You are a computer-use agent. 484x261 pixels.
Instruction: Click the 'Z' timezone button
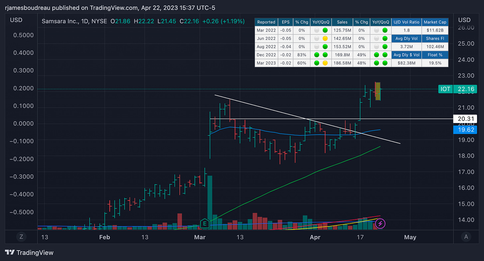pyautogui.click(x=21, y=237)
